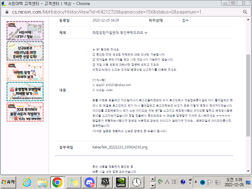Click the page's vertical scrollbar thumb

click(x=248, y=104)
